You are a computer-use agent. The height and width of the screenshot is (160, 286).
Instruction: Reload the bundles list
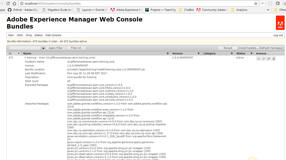[228, 48]
